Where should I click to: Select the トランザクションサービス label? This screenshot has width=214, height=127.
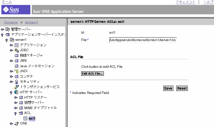40,87
